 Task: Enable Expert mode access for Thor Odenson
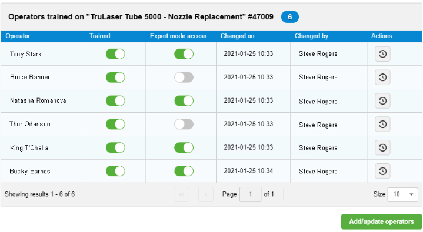point(184,124)
